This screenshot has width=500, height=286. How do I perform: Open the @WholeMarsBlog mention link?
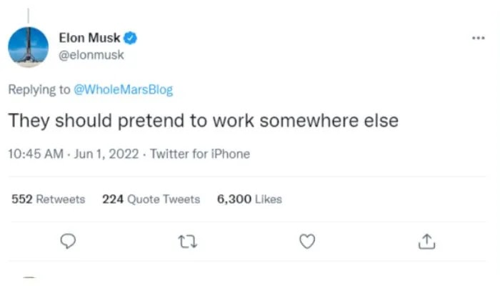pyautogui.click(x=123, y=89)
